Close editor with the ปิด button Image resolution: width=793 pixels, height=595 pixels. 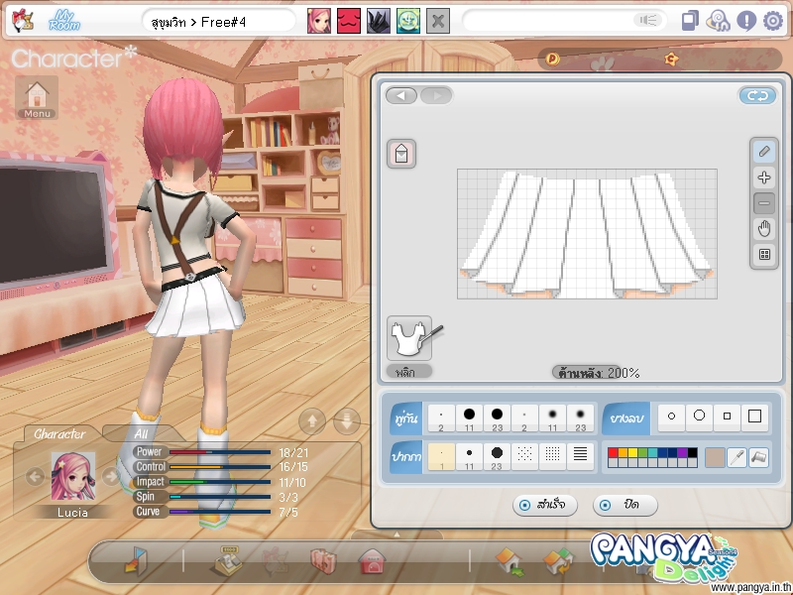(x=625, y=505)
